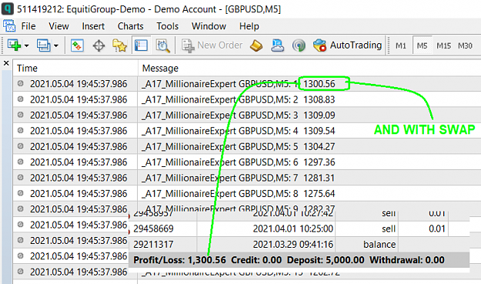Click the log icon on the 1281.31 row
481x284 pixels.
pyautogui.click(x=21, y=177)
